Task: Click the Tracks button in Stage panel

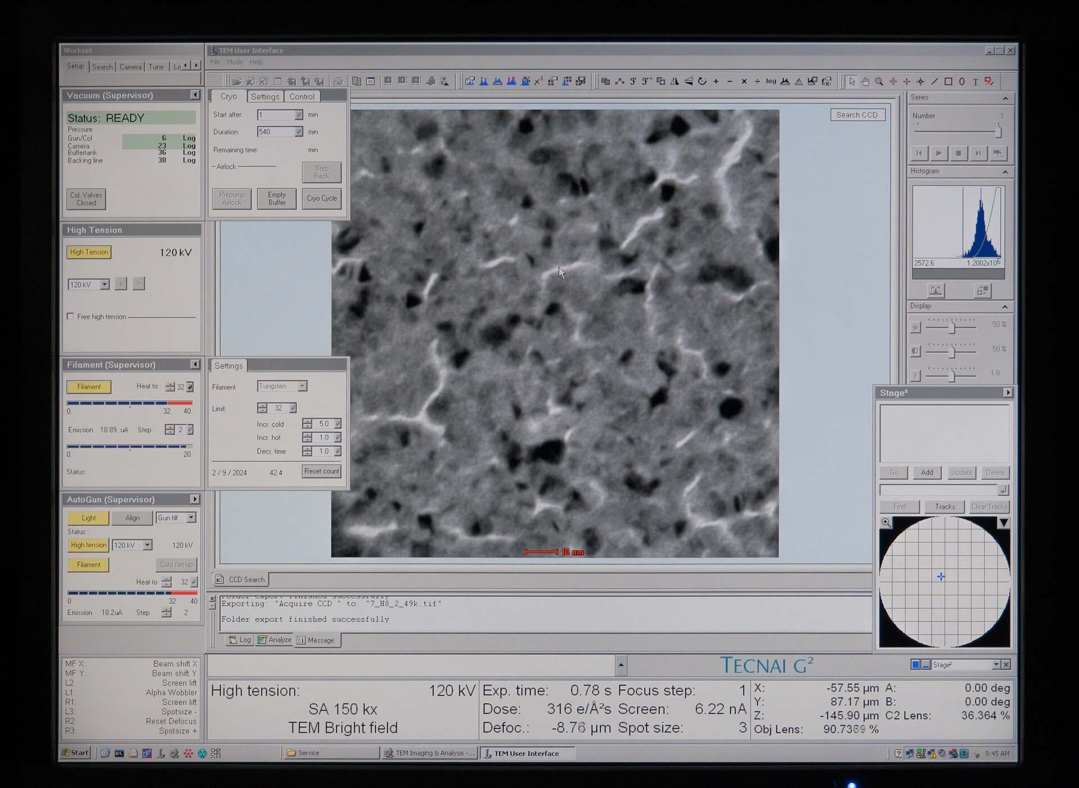Action: [945, 507]
